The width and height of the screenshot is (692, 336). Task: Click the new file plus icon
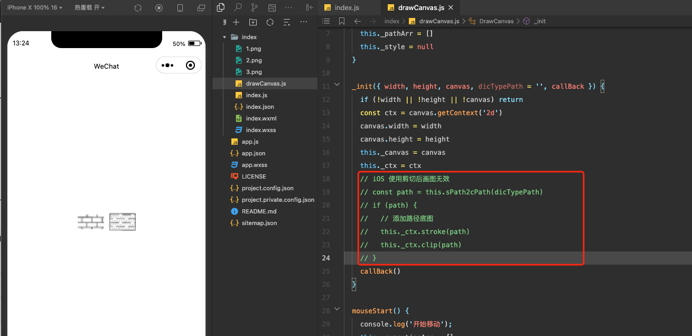(236, 22)
